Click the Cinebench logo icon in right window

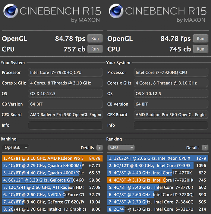tap(116, 11)
